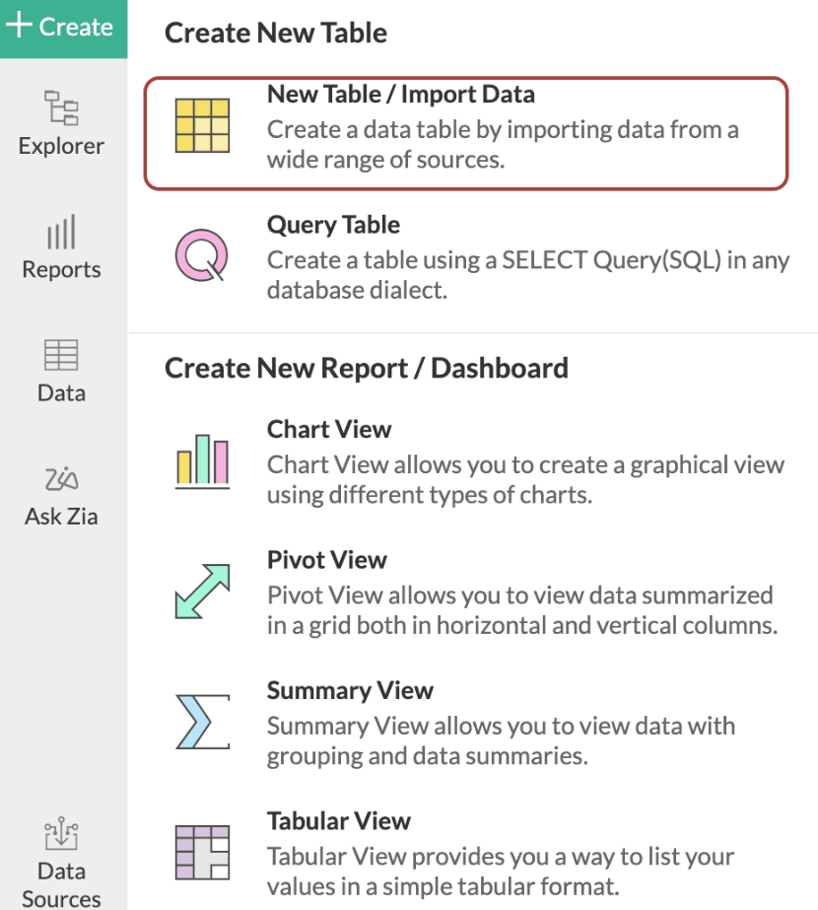Click the Pivot View arrow icon
The width and height of the screenshot is (818, 910).
(x=202, y=592)
